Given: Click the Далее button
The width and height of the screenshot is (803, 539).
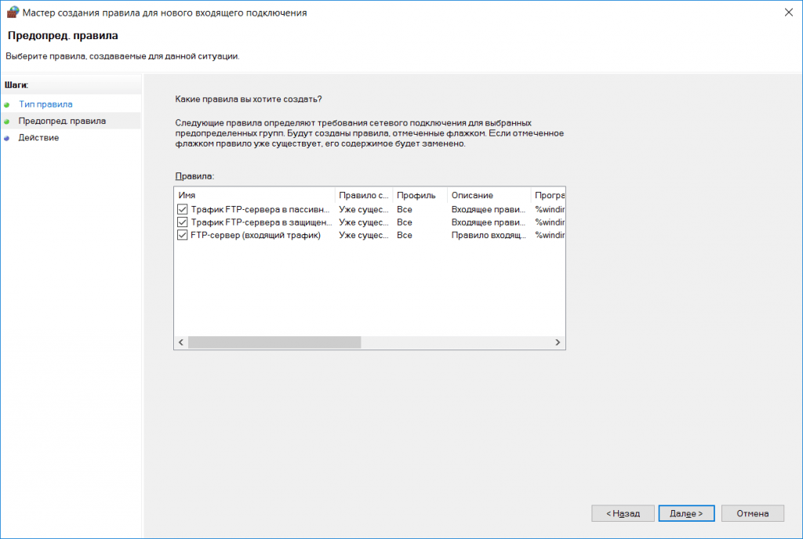Looking at the screenshot, I should 686,513.
